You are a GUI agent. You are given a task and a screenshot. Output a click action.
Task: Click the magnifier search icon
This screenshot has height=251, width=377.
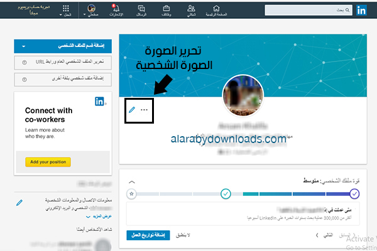click(347, 10)
